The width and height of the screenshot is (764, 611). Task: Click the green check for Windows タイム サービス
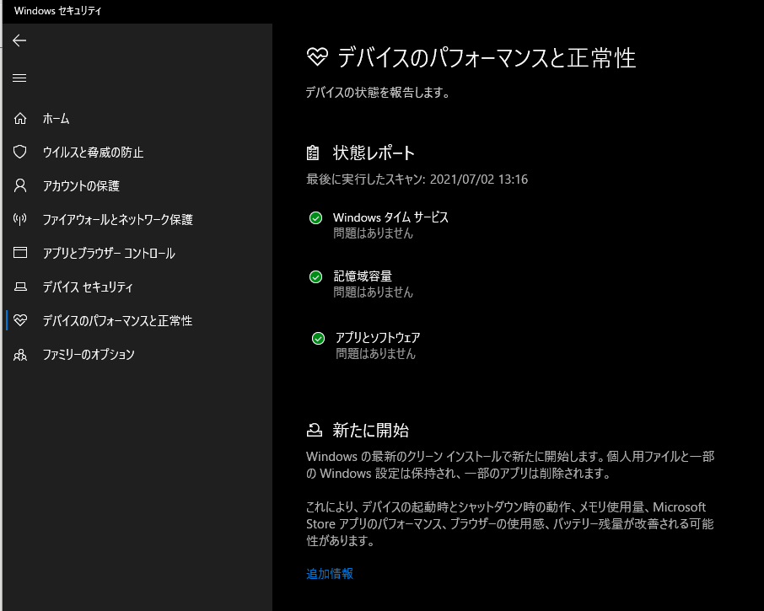315,217
